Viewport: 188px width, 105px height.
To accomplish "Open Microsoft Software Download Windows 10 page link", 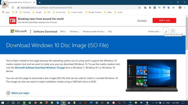I will (40, 68).
